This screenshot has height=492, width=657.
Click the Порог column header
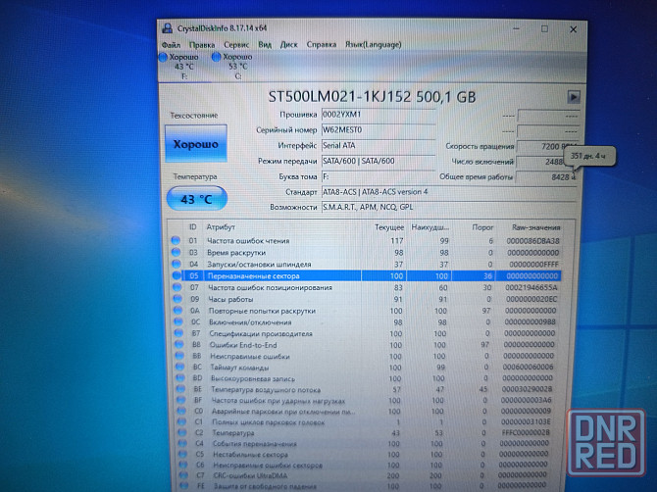click(x=482, y=227)
